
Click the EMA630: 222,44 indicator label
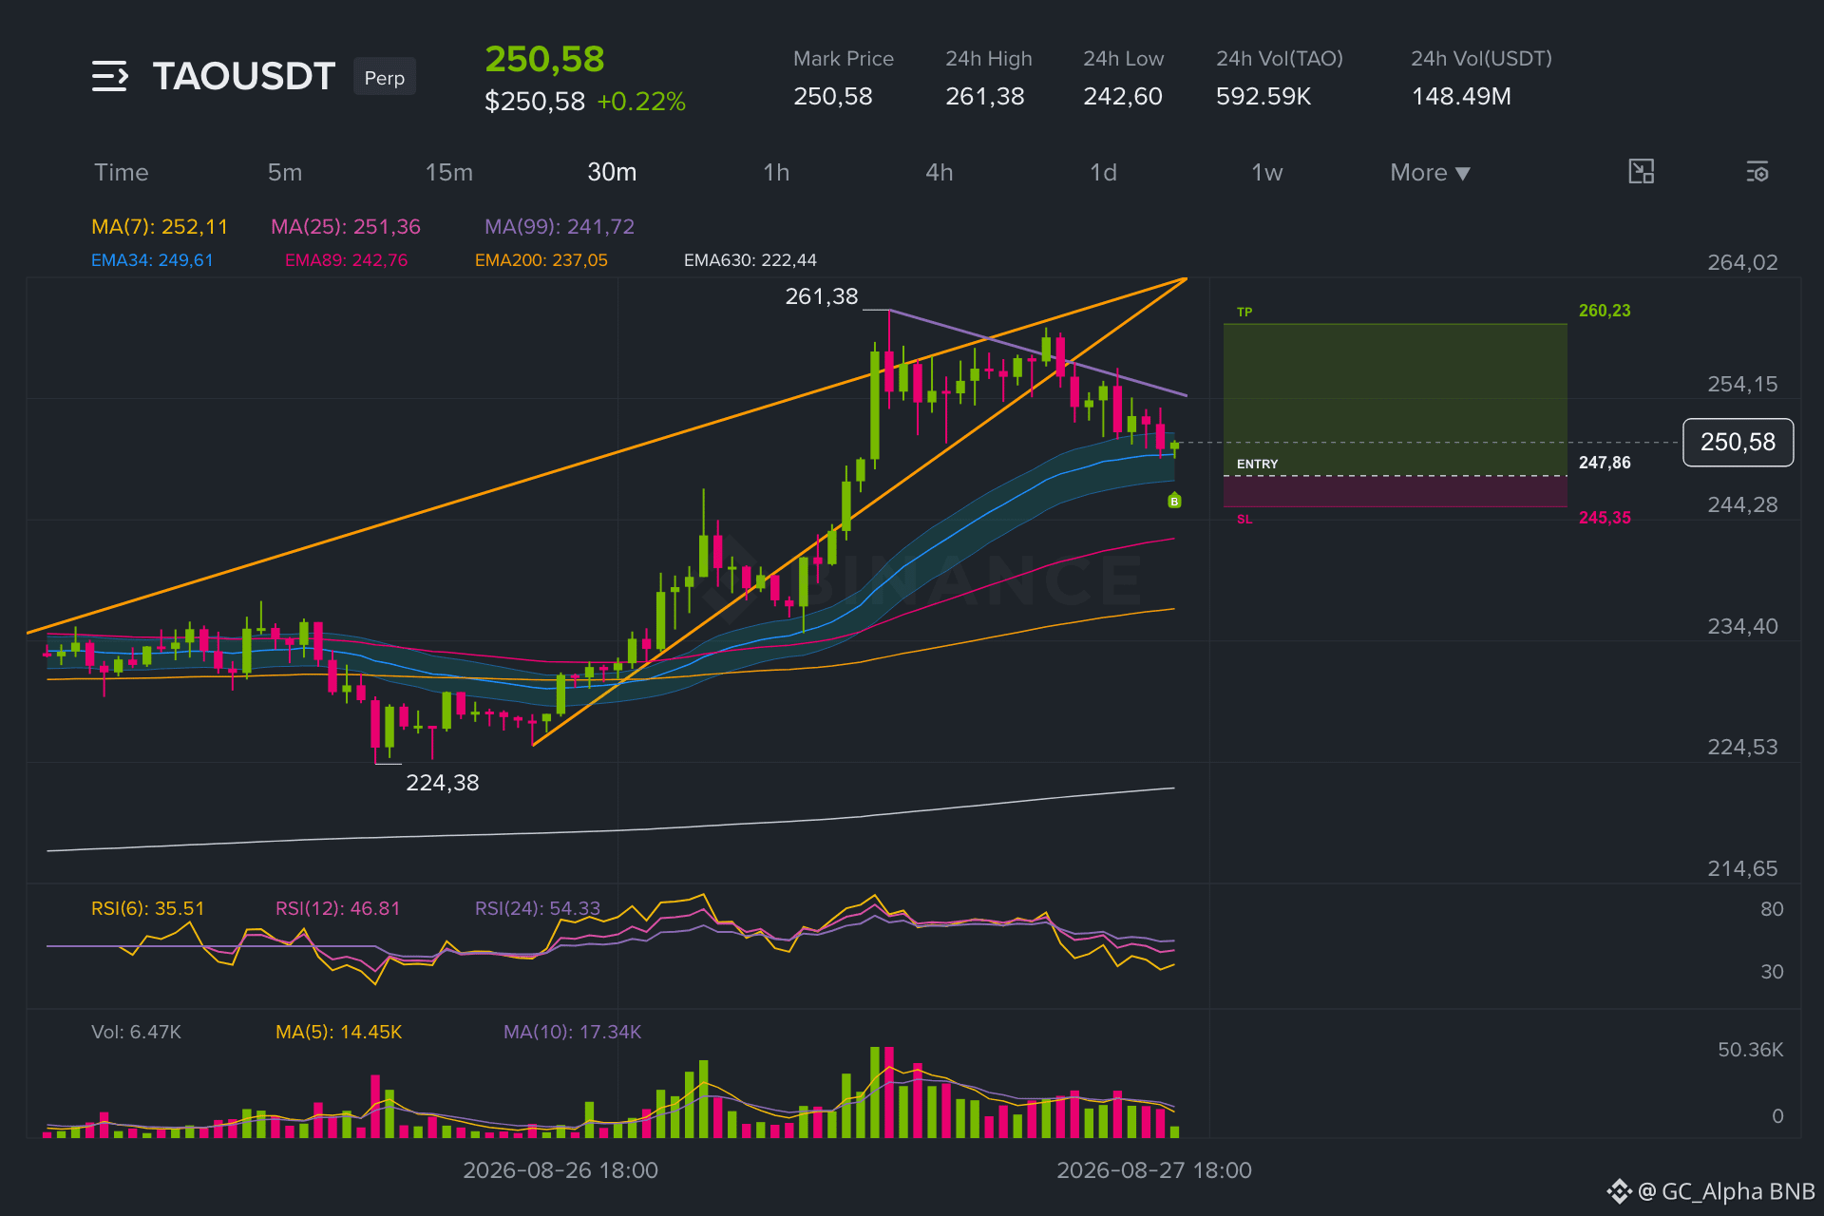750,260
